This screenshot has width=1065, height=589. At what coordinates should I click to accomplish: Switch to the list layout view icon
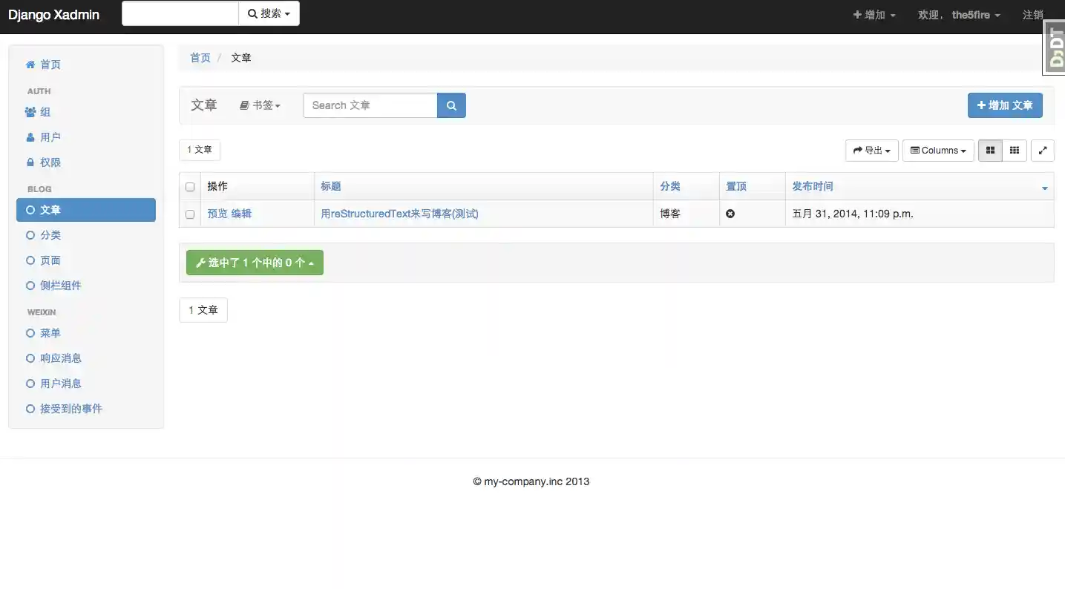[x=990, y=151]
